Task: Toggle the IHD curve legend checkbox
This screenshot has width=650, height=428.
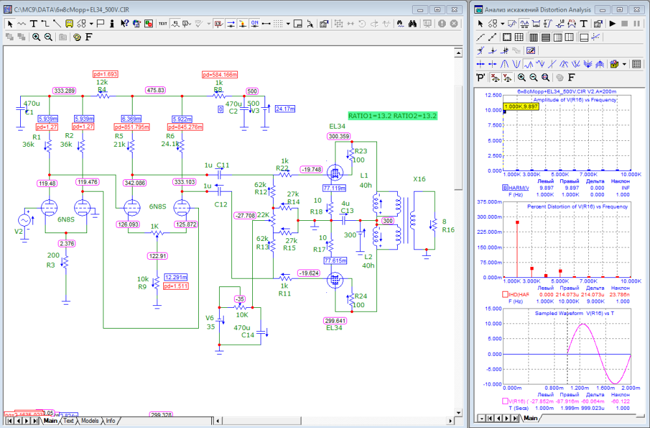Action: click(506, 295)
